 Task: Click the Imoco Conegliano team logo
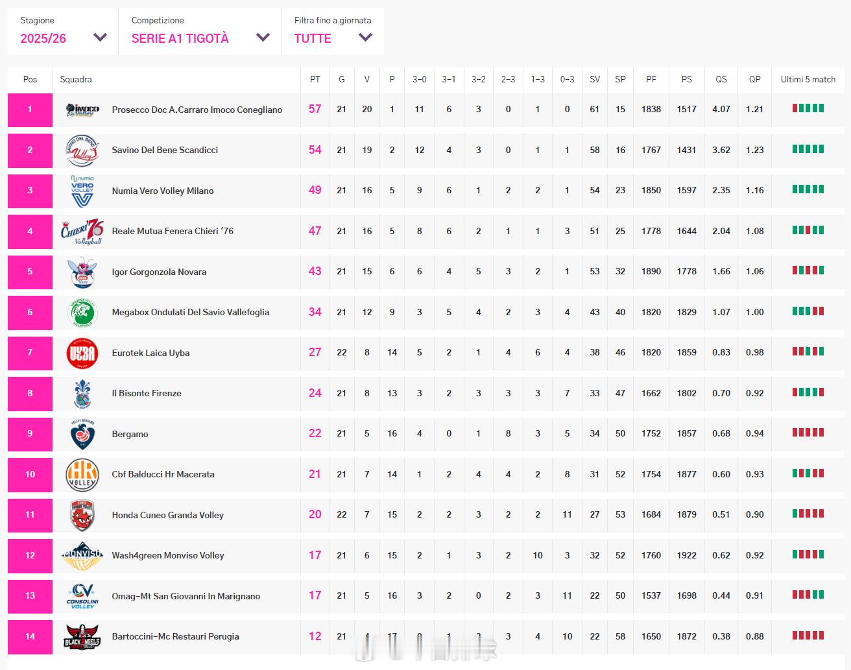click(x=82, y=110)
